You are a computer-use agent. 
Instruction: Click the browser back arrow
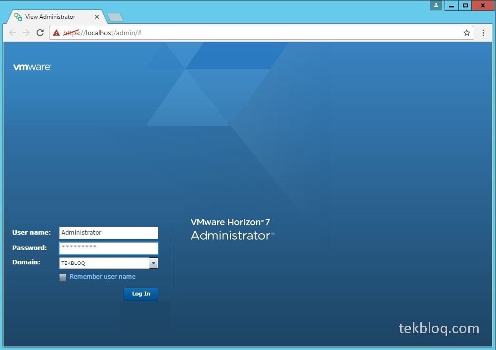point(12,33)
